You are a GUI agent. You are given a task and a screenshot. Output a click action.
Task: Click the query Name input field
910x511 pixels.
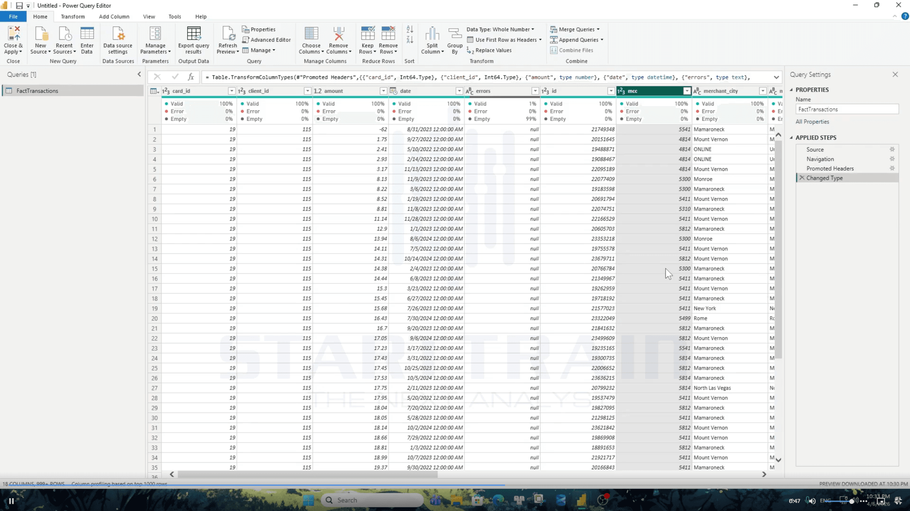tap(847, 109)
